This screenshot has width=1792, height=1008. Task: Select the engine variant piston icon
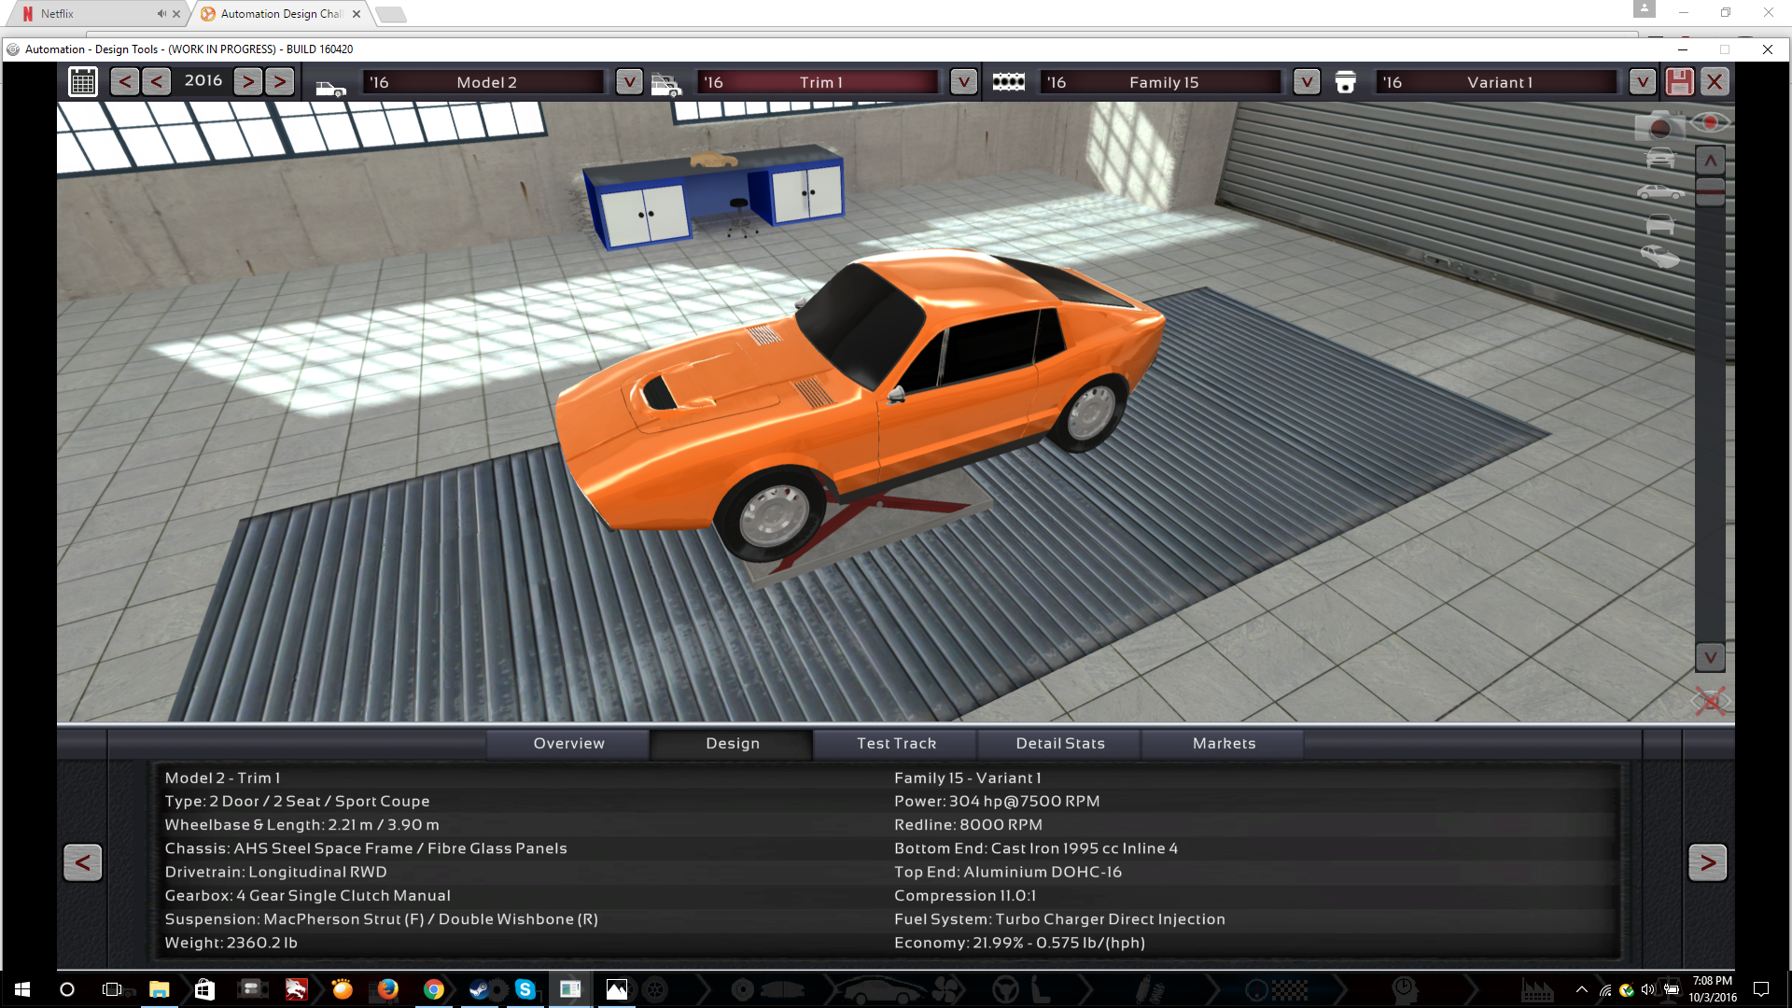click(1345, 82)
